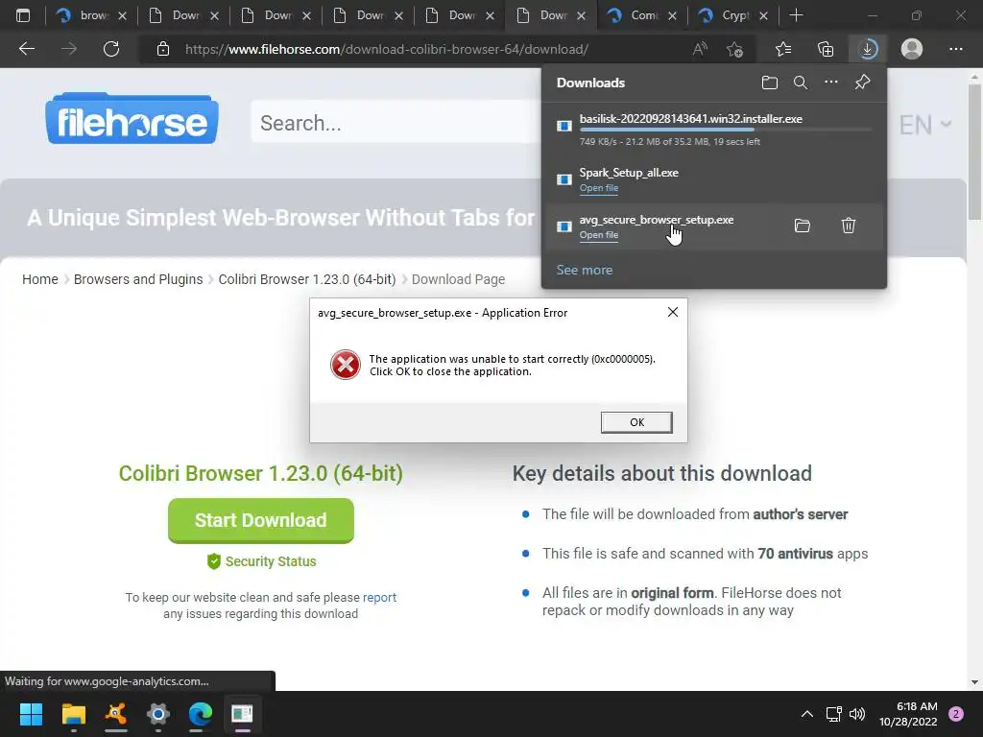The image size is (983, 737).
Task: Open the user profile avatar
Action: pos(912,49)
